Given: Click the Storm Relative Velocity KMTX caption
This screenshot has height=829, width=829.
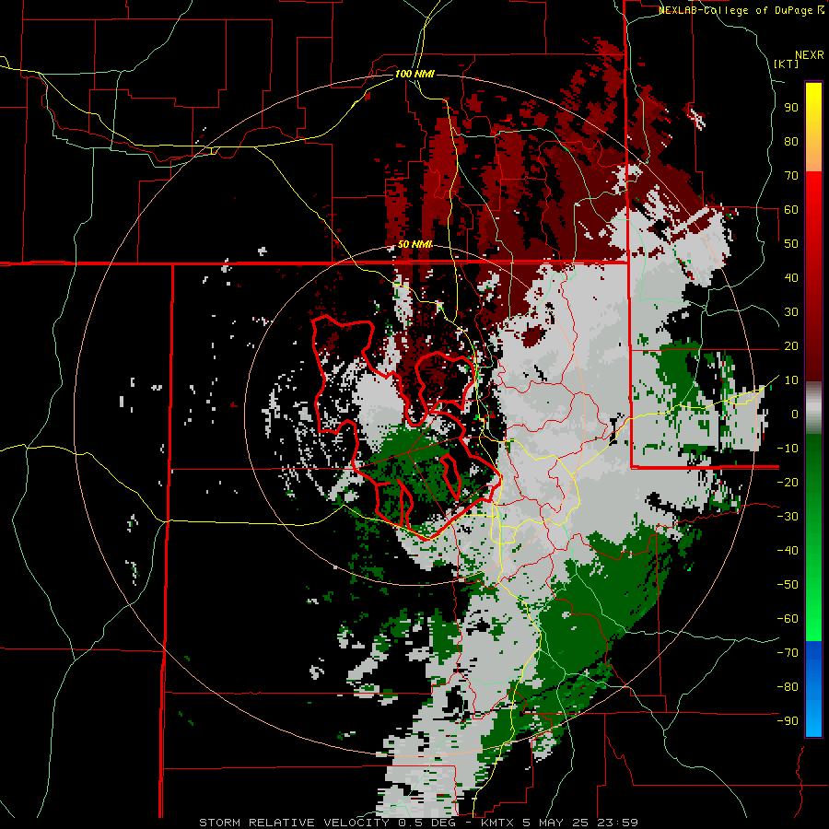Looking at the screenshot, I should point(419,823).
